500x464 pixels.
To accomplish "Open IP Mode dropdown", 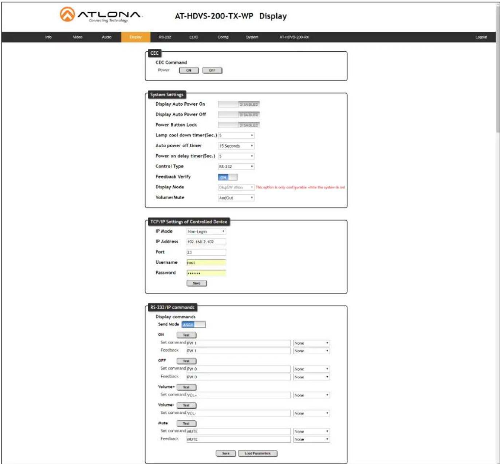I will tap(206, 231).
